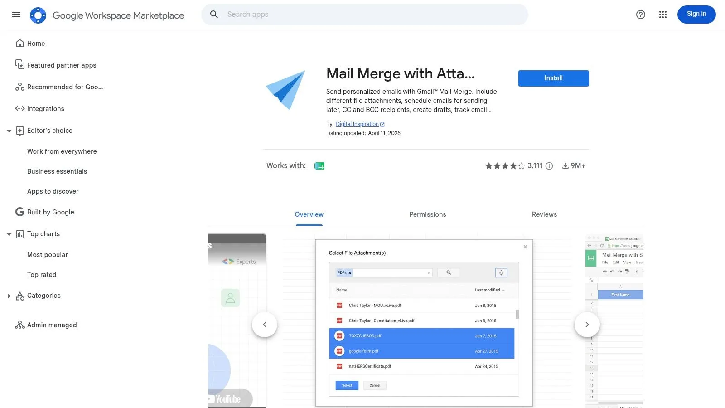Click the downloads count icon

[x=565, y=166]
